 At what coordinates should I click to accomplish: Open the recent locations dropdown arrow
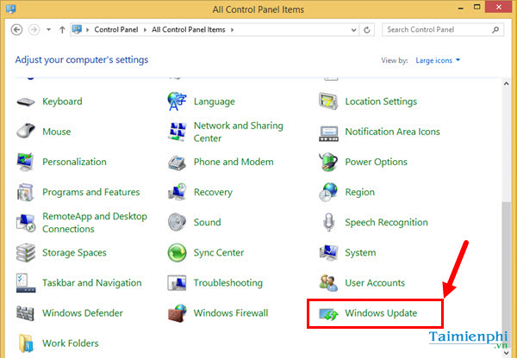coord(49,29)
